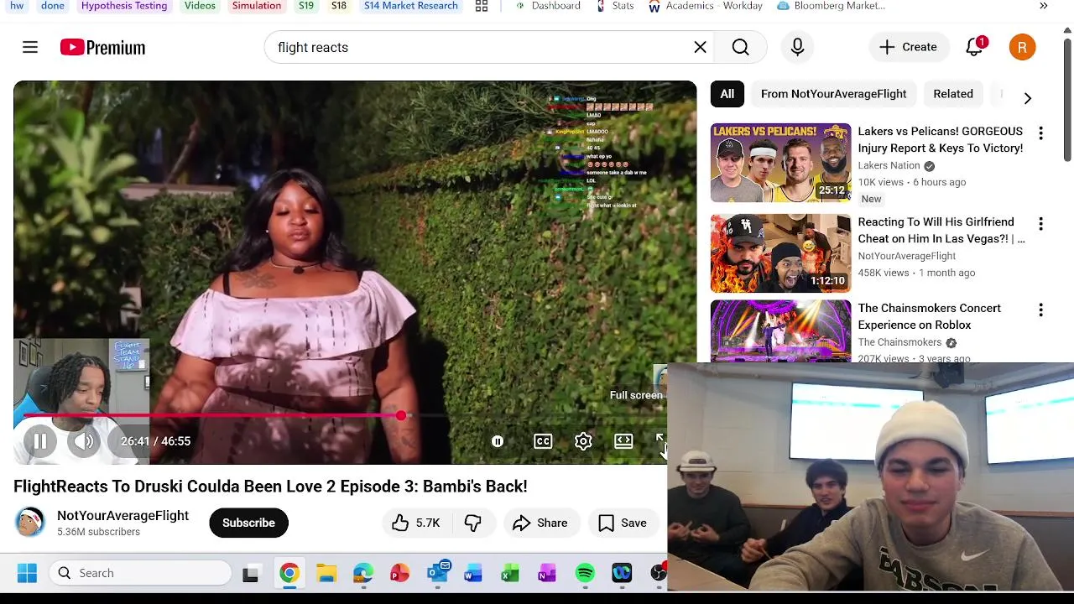Launch PowerPoint from the taskbar

pyautogui.click(x=399, y=573)
